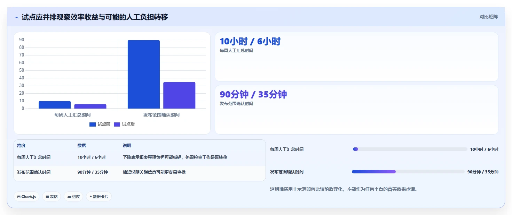Click the 试点前 bar for 每周人工汇总时间
This screenshot has height=215, width=512.
click(x=55, y=105)
